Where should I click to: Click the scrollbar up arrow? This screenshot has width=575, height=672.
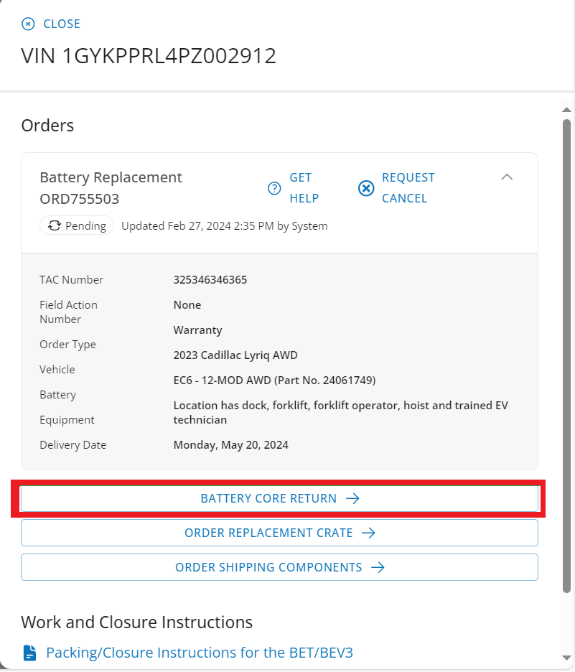[x=566, y=109]
